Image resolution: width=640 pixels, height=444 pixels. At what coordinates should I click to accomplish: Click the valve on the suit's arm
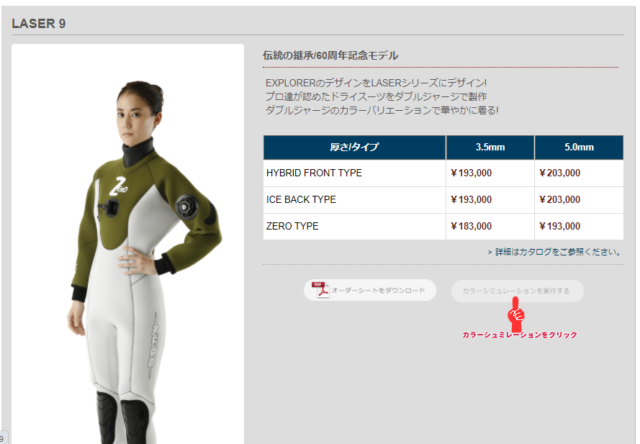pos(186,207)
